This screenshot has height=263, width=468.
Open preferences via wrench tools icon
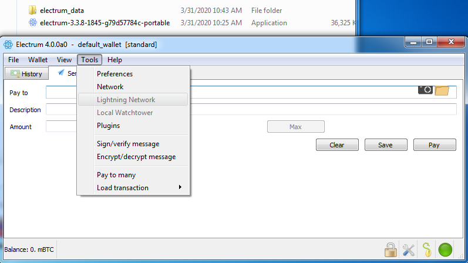pyautogui.click(x=409, y=250)
